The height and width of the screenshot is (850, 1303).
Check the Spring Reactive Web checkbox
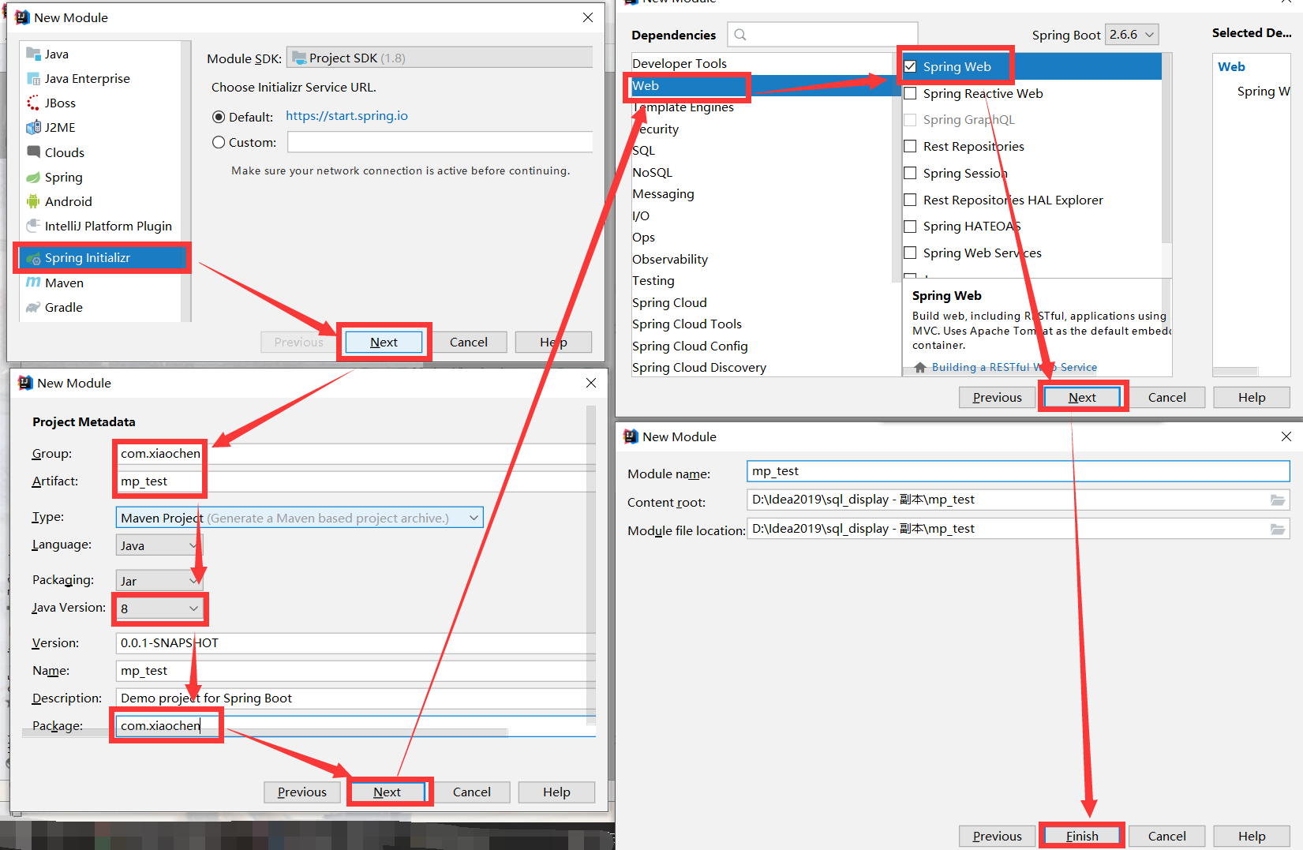[910, 93]
